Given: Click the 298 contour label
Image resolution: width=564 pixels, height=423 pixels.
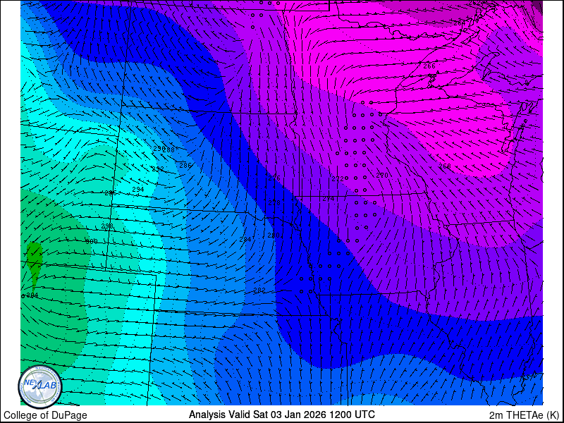Looking at the screenshot, I should (x=107, y=226).
